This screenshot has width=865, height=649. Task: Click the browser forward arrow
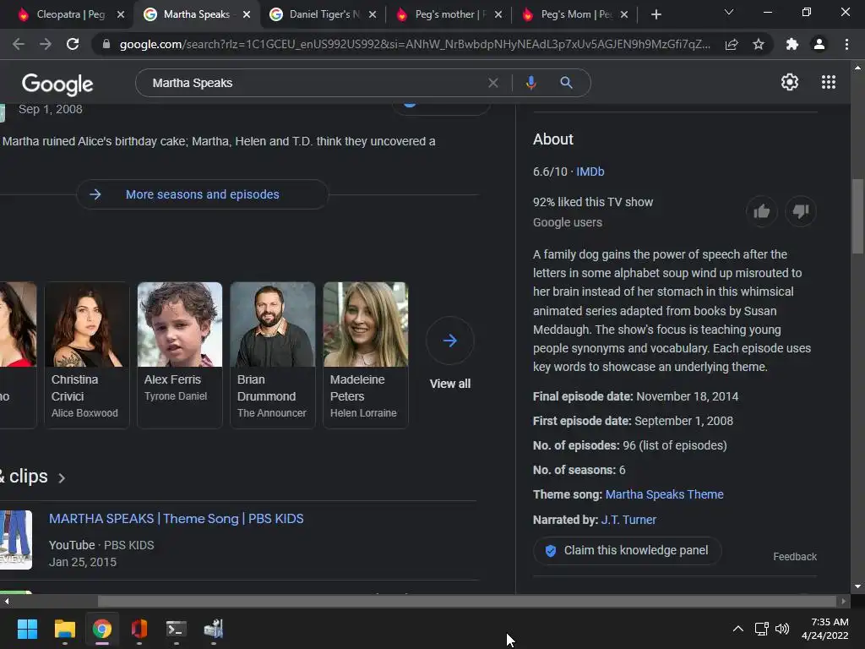[x=46, y=44]
